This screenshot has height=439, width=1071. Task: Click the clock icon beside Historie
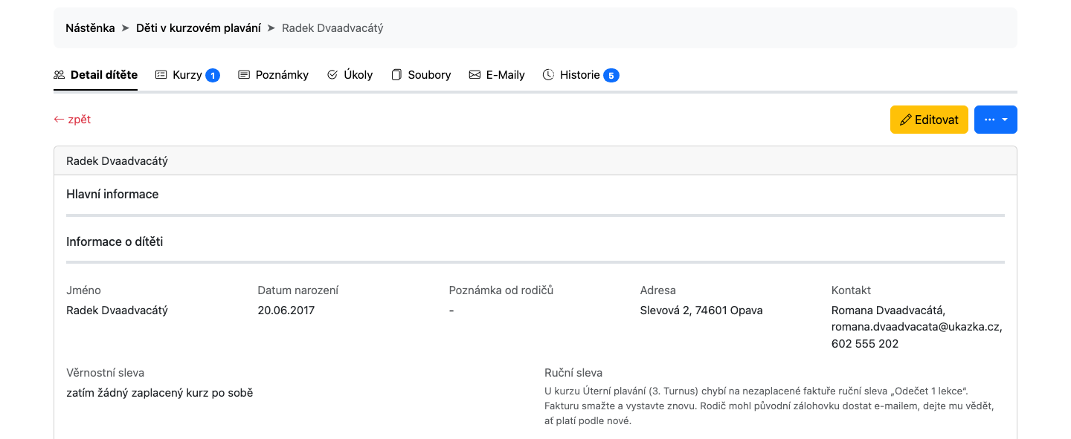point(548,75)
